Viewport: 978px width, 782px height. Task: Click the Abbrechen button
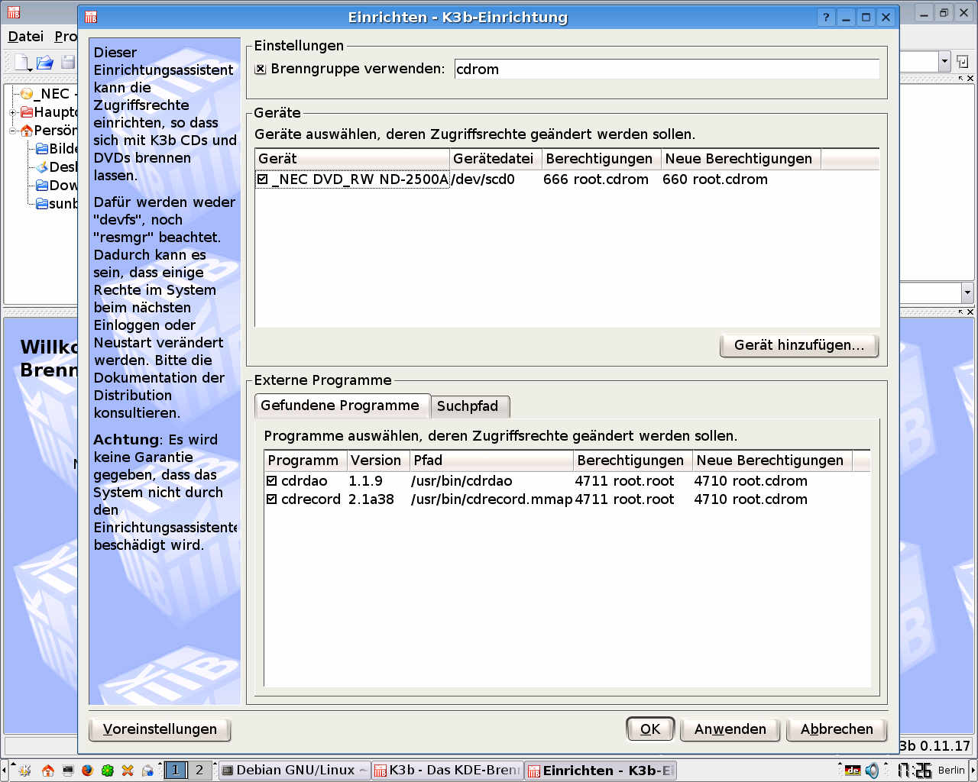837,729
